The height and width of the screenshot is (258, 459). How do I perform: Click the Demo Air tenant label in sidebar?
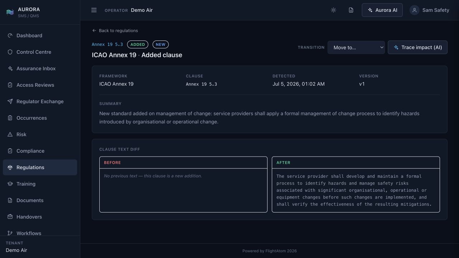16,250
